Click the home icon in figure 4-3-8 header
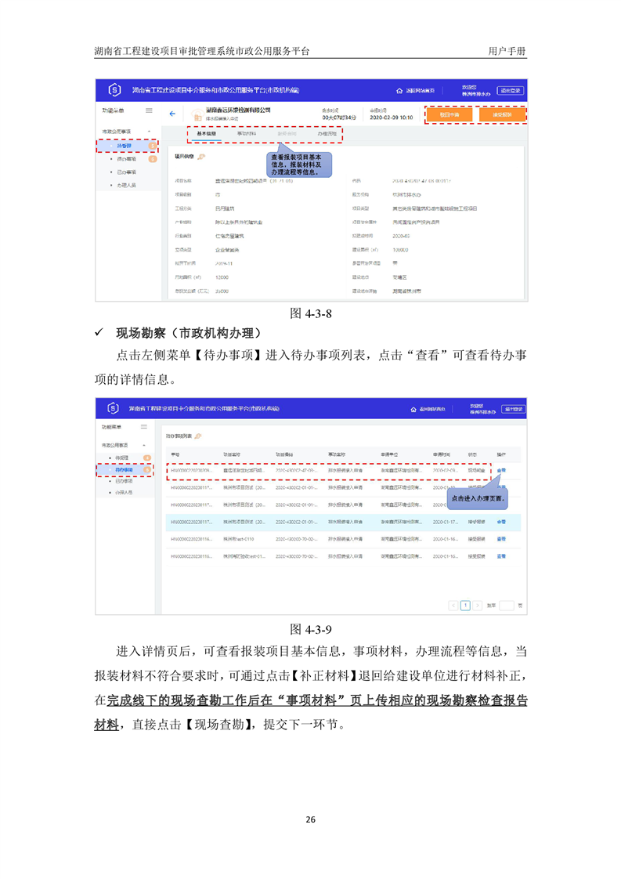Viewport: 621px width, 879px height. click(399, 90)
